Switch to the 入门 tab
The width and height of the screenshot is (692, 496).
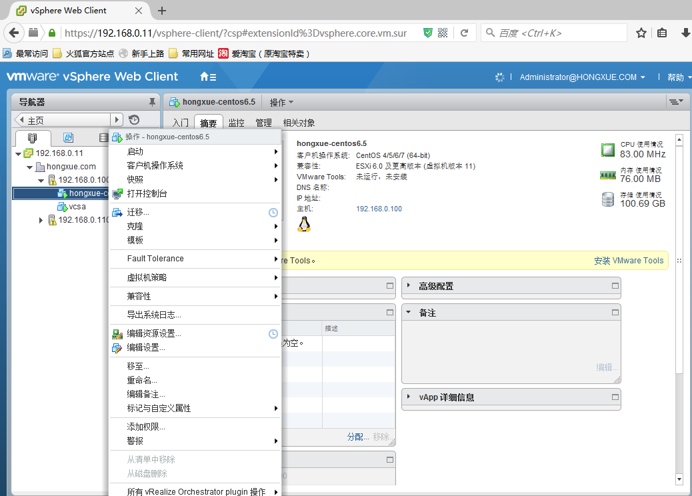click(x=181, y=123)
